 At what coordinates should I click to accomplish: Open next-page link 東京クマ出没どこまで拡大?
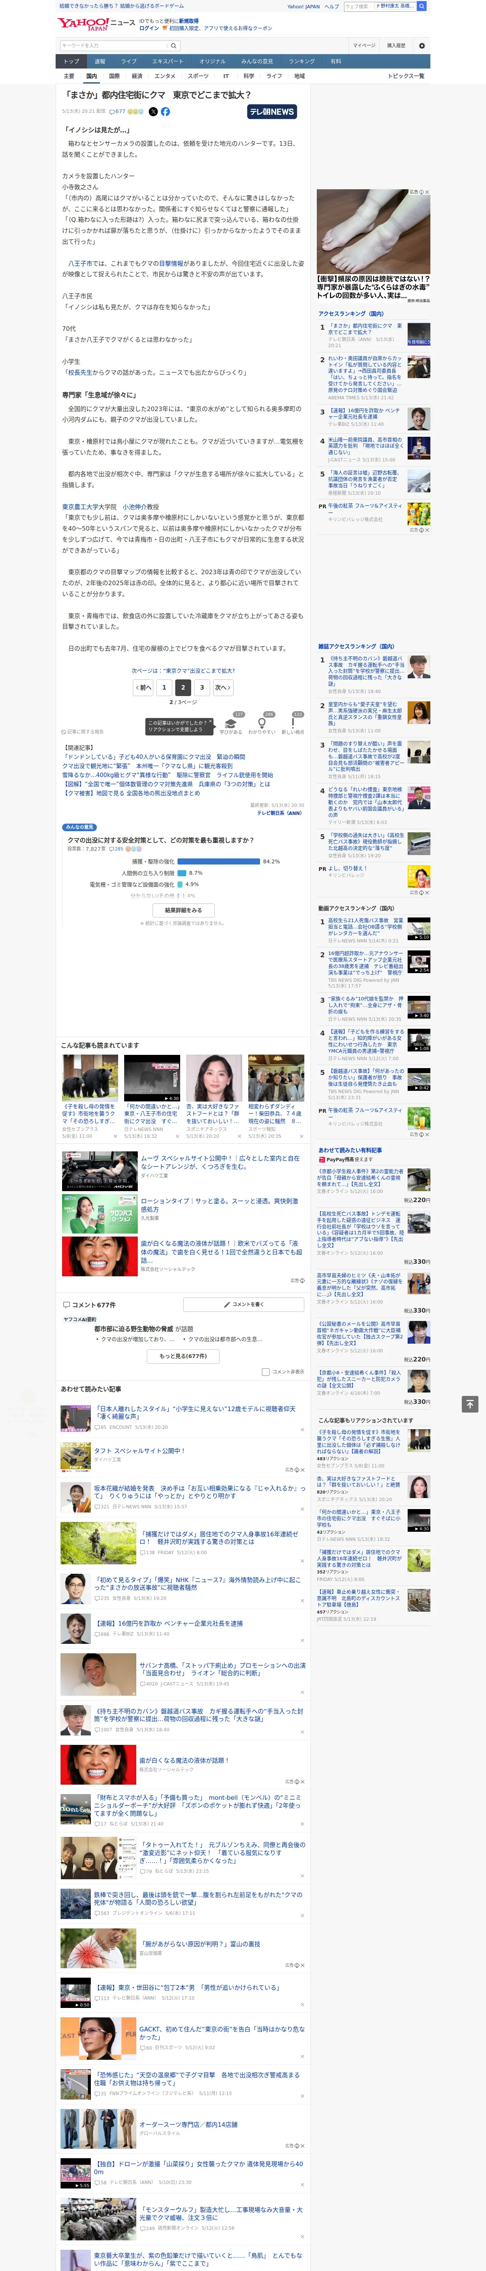pyautogui.click(x=184, y=671)
